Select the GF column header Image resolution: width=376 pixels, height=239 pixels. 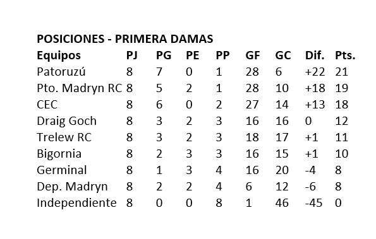(x=253, y=55)
